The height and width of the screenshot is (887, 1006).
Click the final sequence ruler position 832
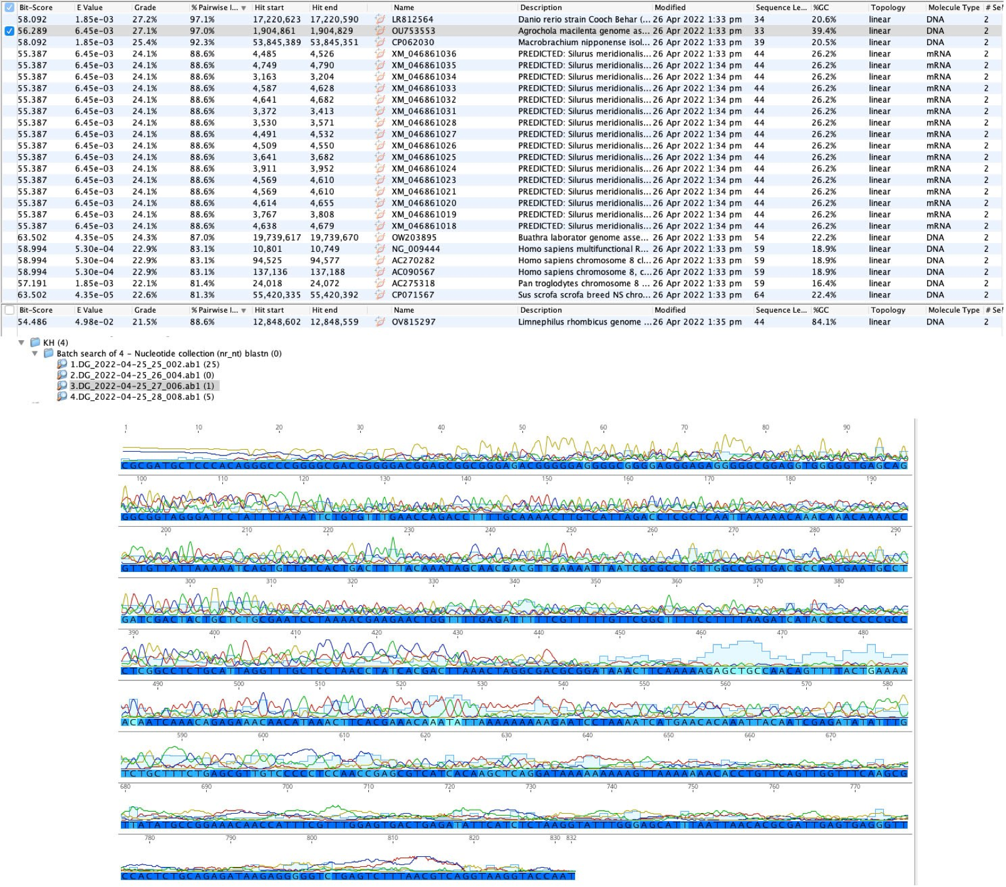(571, 838)
